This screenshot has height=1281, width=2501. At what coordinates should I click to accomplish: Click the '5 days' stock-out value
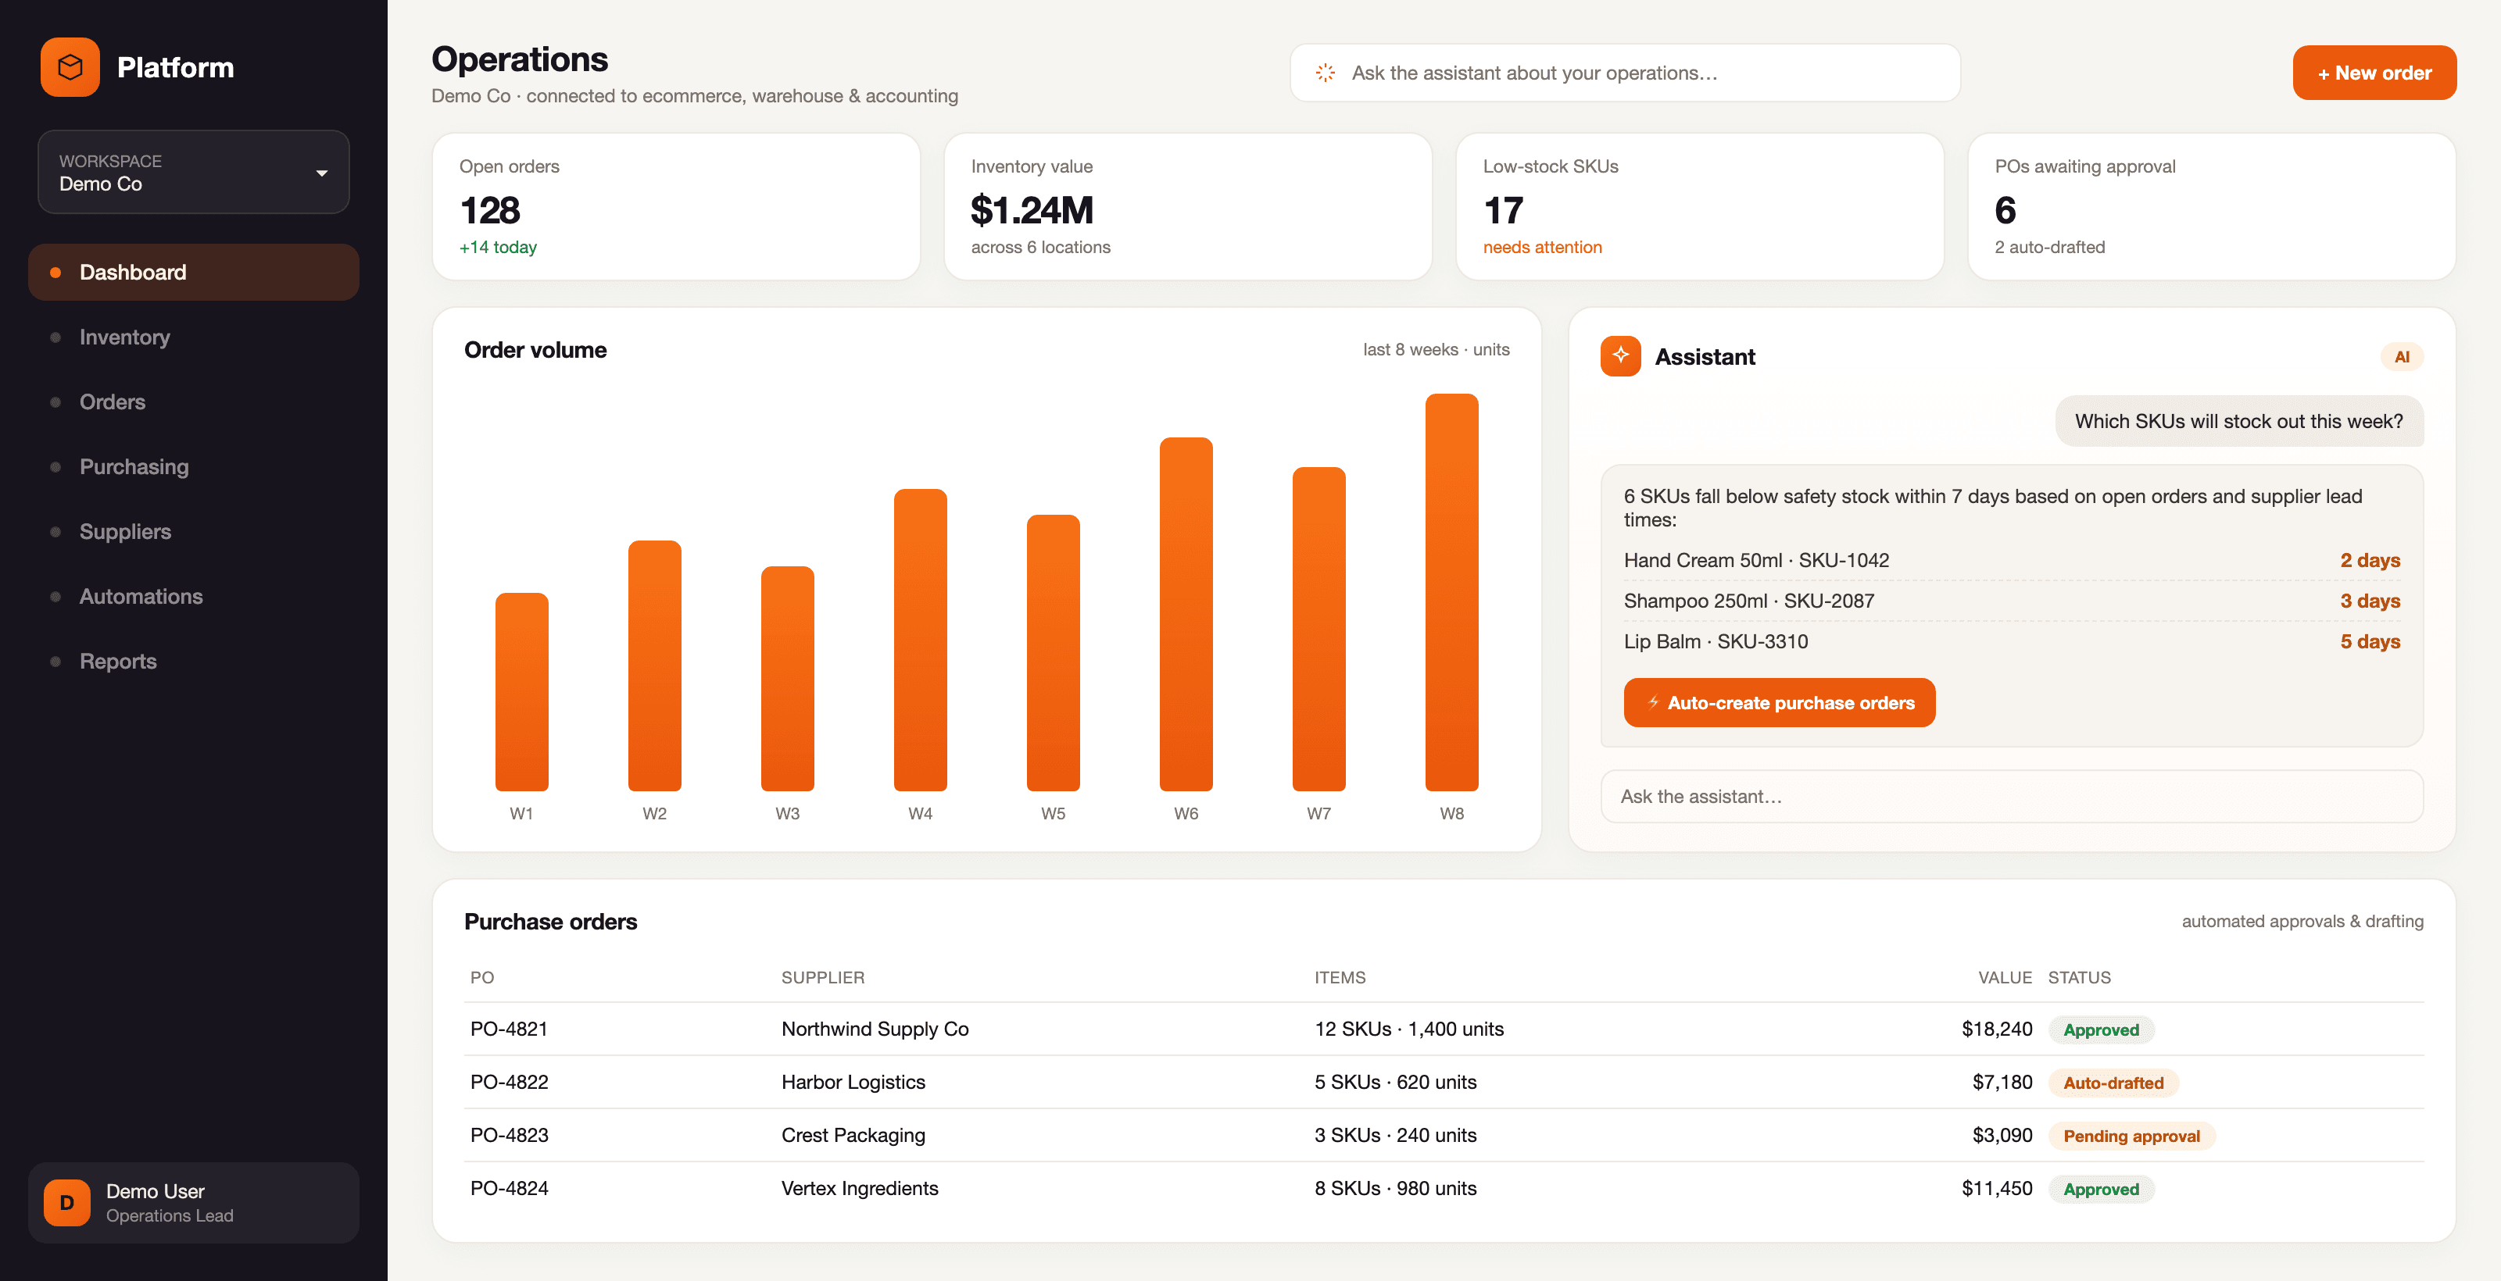(x=2370, y=641)
